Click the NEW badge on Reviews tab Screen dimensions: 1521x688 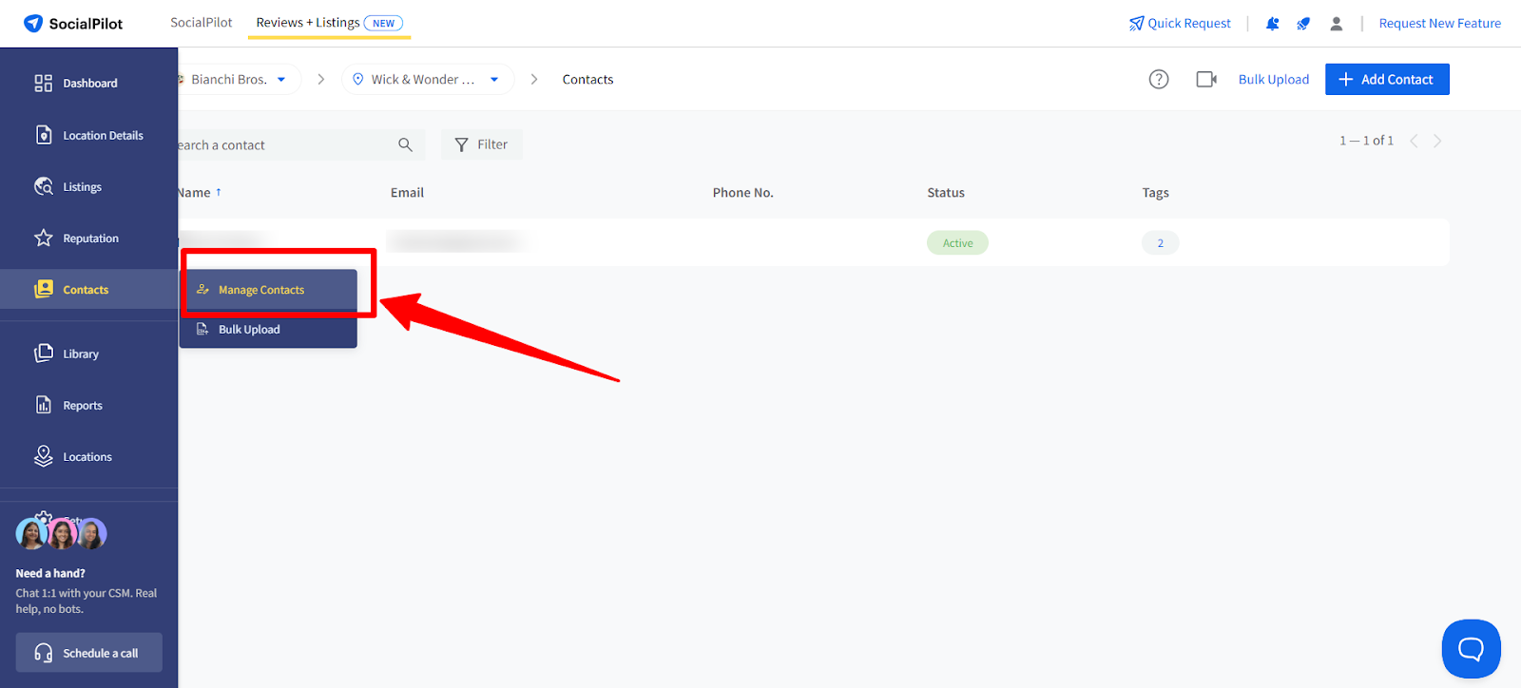[383, 23]
